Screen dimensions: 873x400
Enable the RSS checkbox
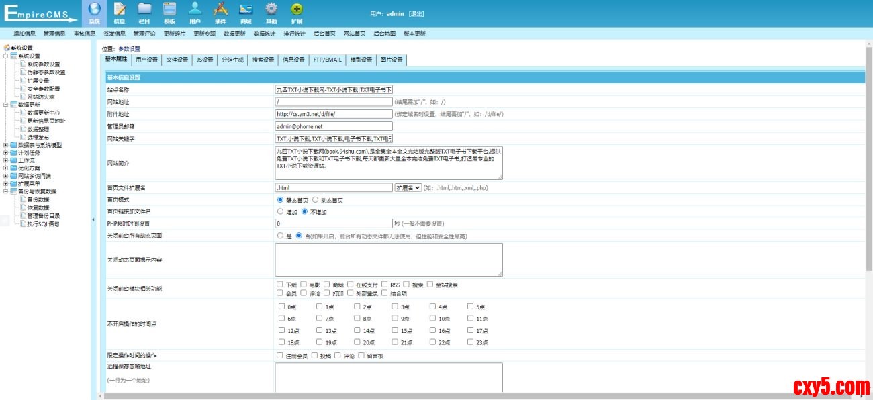(385, 285)
